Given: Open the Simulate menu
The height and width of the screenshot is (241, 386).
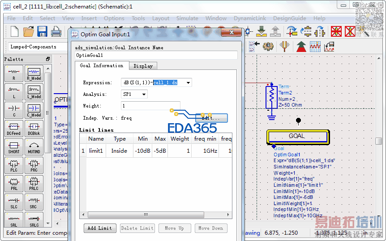Looking at the screenshot, I should pyautogui.click(x=187, y=18).
